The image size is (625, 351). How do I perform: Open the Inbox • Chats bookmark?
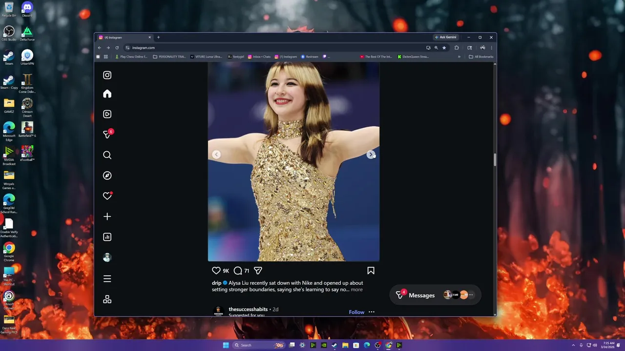tap(259, 57)
